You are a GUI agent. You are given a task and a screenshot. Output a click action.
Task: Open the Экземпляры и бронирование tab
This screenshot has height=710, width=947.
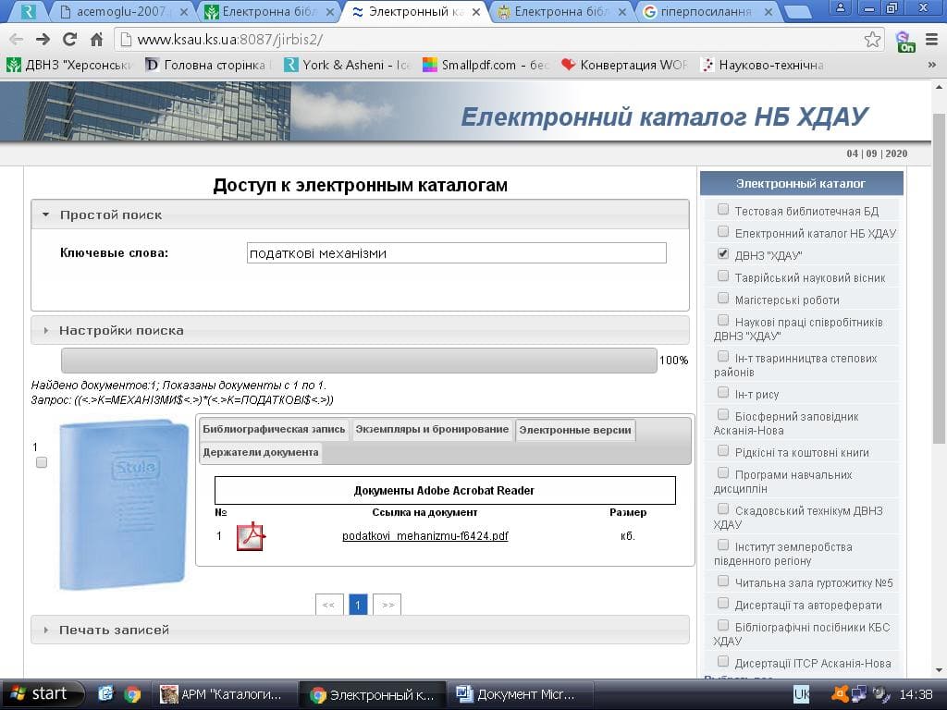click(x=432, y=429)
